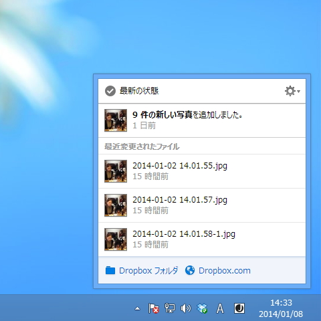Toggle the IME input mode A indicator

click(220, 309)
